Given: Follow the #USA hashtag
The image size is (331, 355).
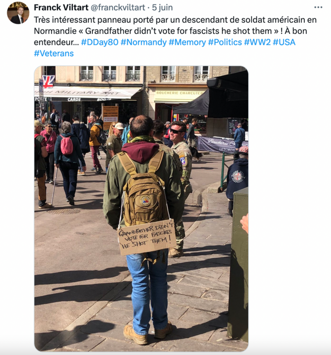Looking at the screenshot, I should tap(284, 42).
